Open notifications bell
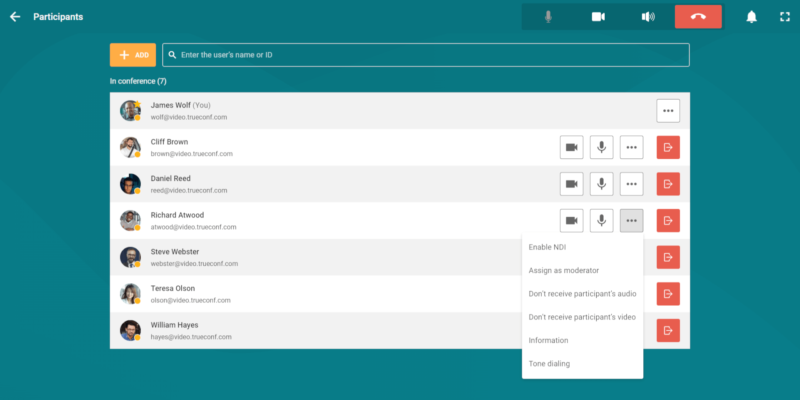800x400 pixels. (751, 17)
